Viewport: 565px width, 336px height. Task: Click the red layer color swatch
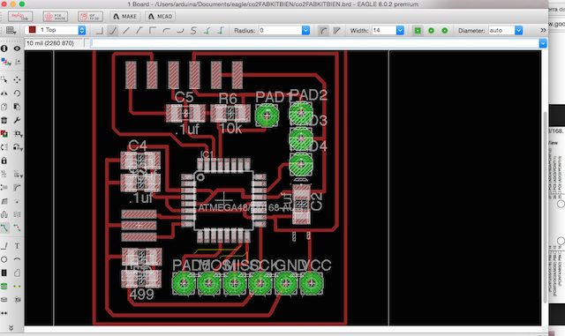click(x=32, y=30)
